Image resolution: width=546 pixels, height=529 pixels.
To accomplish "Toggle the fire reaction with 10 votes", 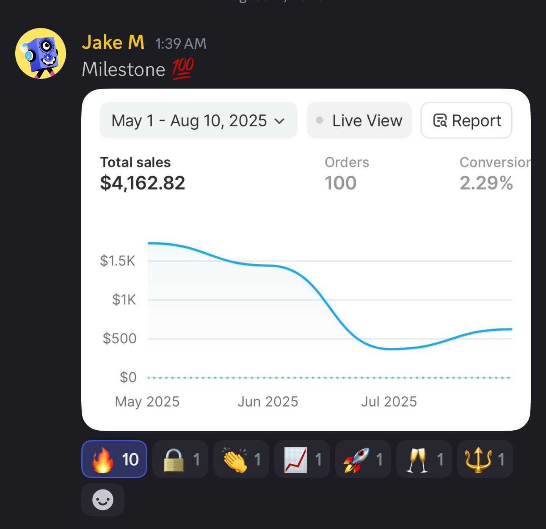I will click(114, 459).
